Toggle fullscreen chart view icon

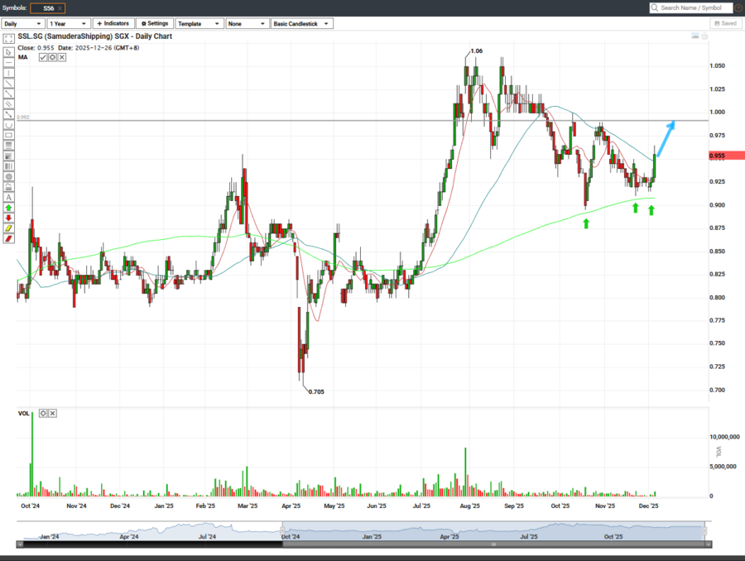tap(8, 38)
